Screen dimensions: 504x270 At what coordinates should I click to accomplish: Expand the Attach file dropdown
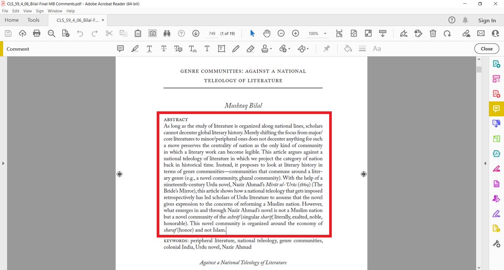coord(289,49)
